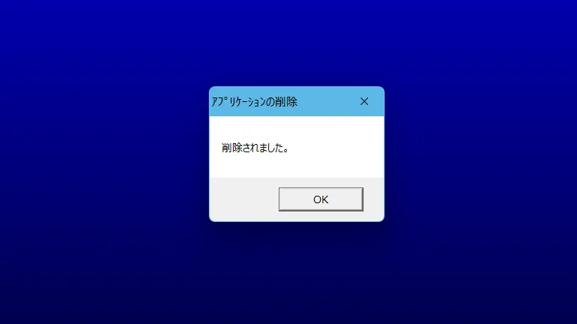
Task: Click the gray footer area right of OK
Action: [373, 199]
